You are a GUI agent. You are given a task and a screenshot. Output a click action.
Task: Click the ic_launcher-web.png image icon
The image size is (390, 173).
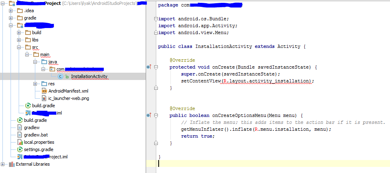pyautogui.click(x=44, y=98)
